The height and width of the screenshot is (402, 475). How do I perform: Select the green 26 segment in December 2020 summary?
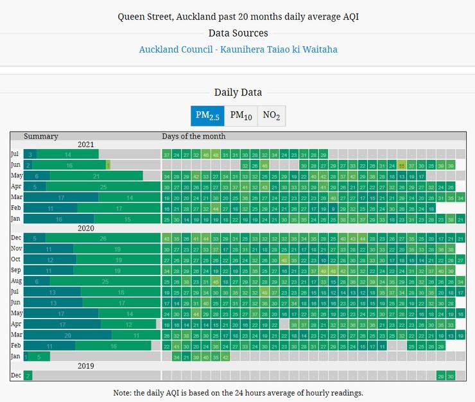click(103, 238)
